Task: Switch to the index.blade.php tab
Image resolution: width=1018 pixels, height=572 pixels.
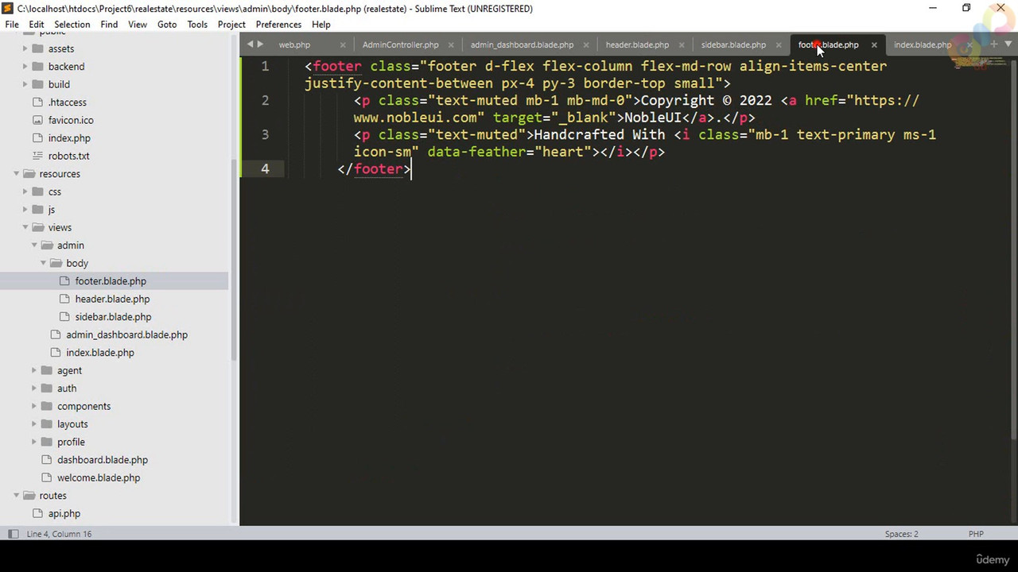Action: pos(923,44)
